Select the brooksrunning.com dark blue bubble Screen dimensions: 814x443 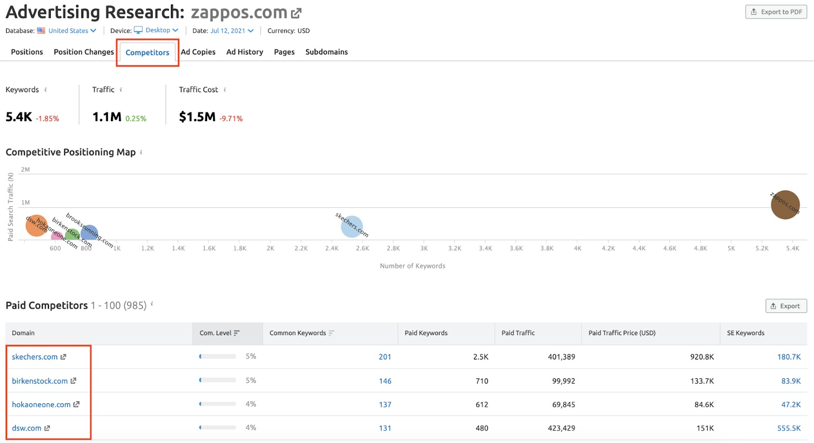89,233
